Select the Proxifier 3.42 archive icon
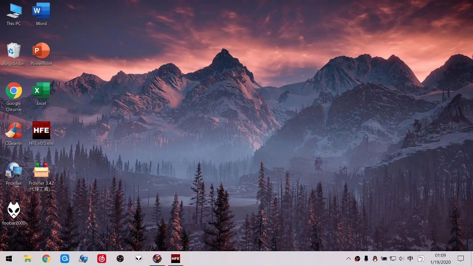 click(x=41, y=177)
